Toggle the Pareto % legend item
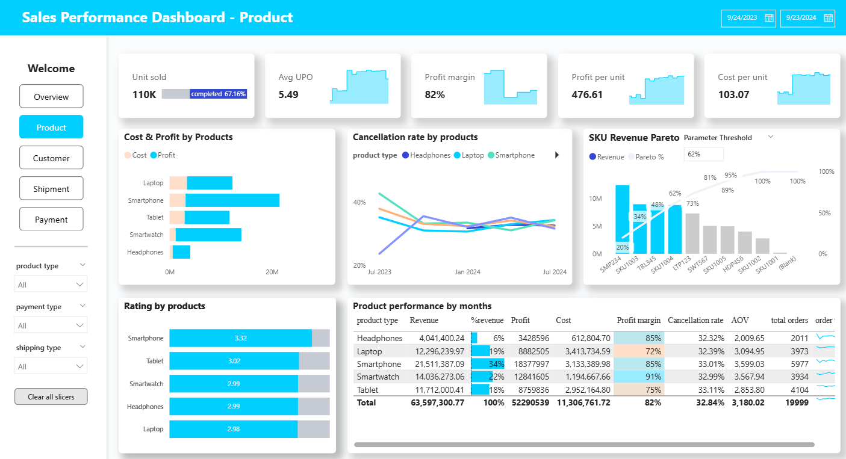846x459 pixels. [645, 157]
